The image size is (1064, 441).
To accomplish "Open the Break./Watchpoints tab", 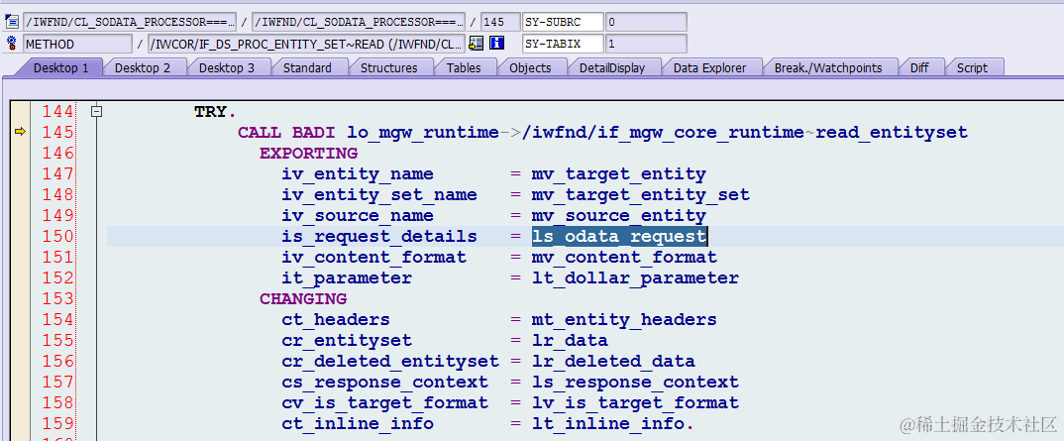I will tap(828, 67).
